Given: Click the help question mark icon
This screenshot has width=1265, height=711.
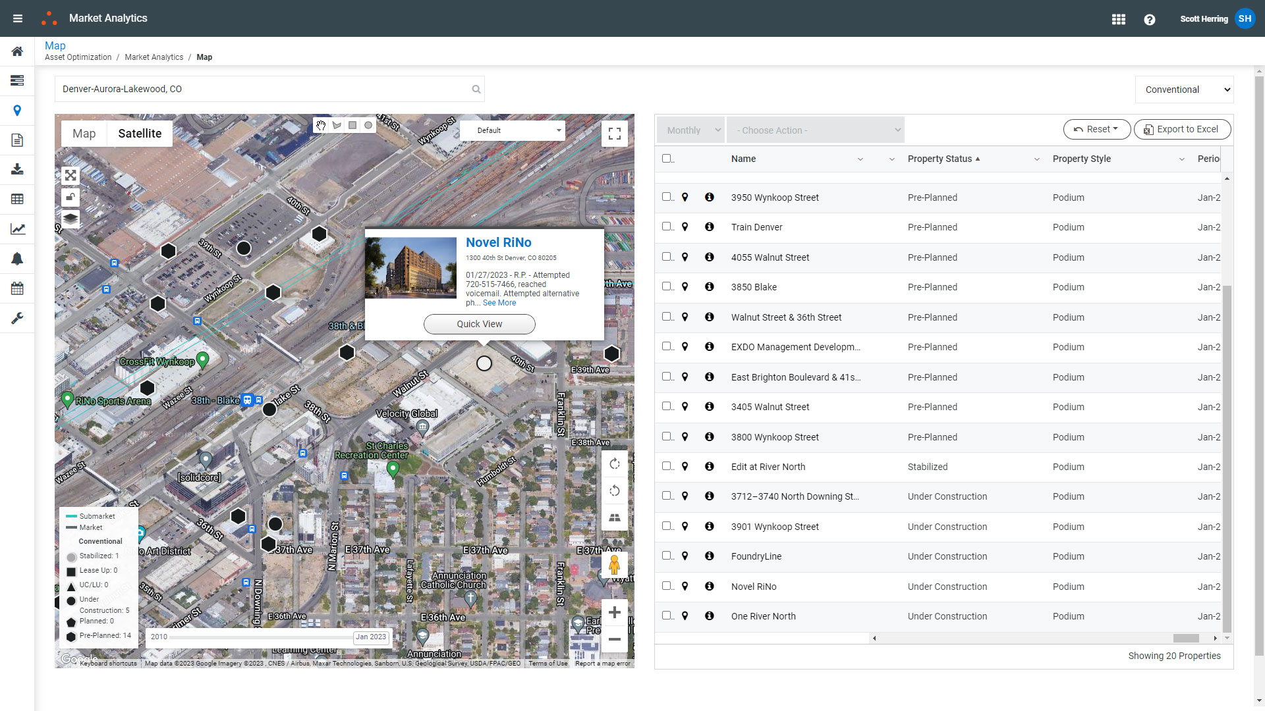Looking at the screenshot, I should click(1149, 19).
